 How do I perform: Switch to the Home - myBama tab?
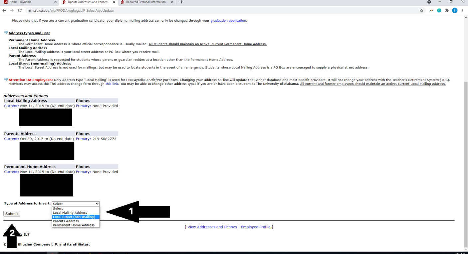[x=27, y=2]
